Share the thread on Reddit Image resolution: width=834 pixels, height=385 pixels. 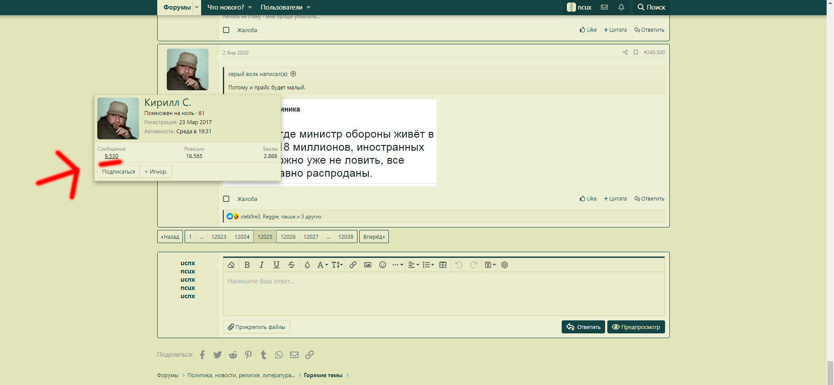pos(233,355)
